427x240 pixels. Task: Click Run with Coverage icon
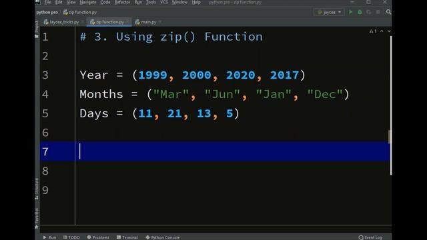point(369,12)
